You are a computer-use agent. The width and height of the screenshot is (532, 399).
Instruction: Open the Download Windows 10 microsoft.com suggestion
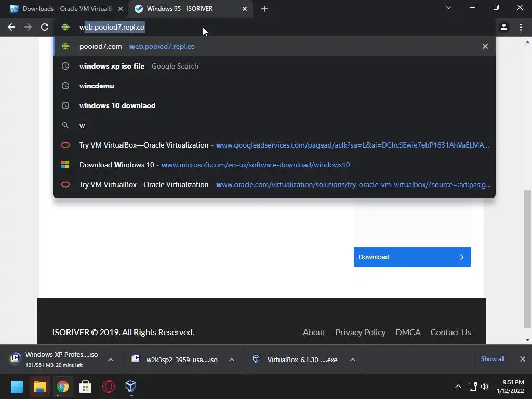pos(274,165)
